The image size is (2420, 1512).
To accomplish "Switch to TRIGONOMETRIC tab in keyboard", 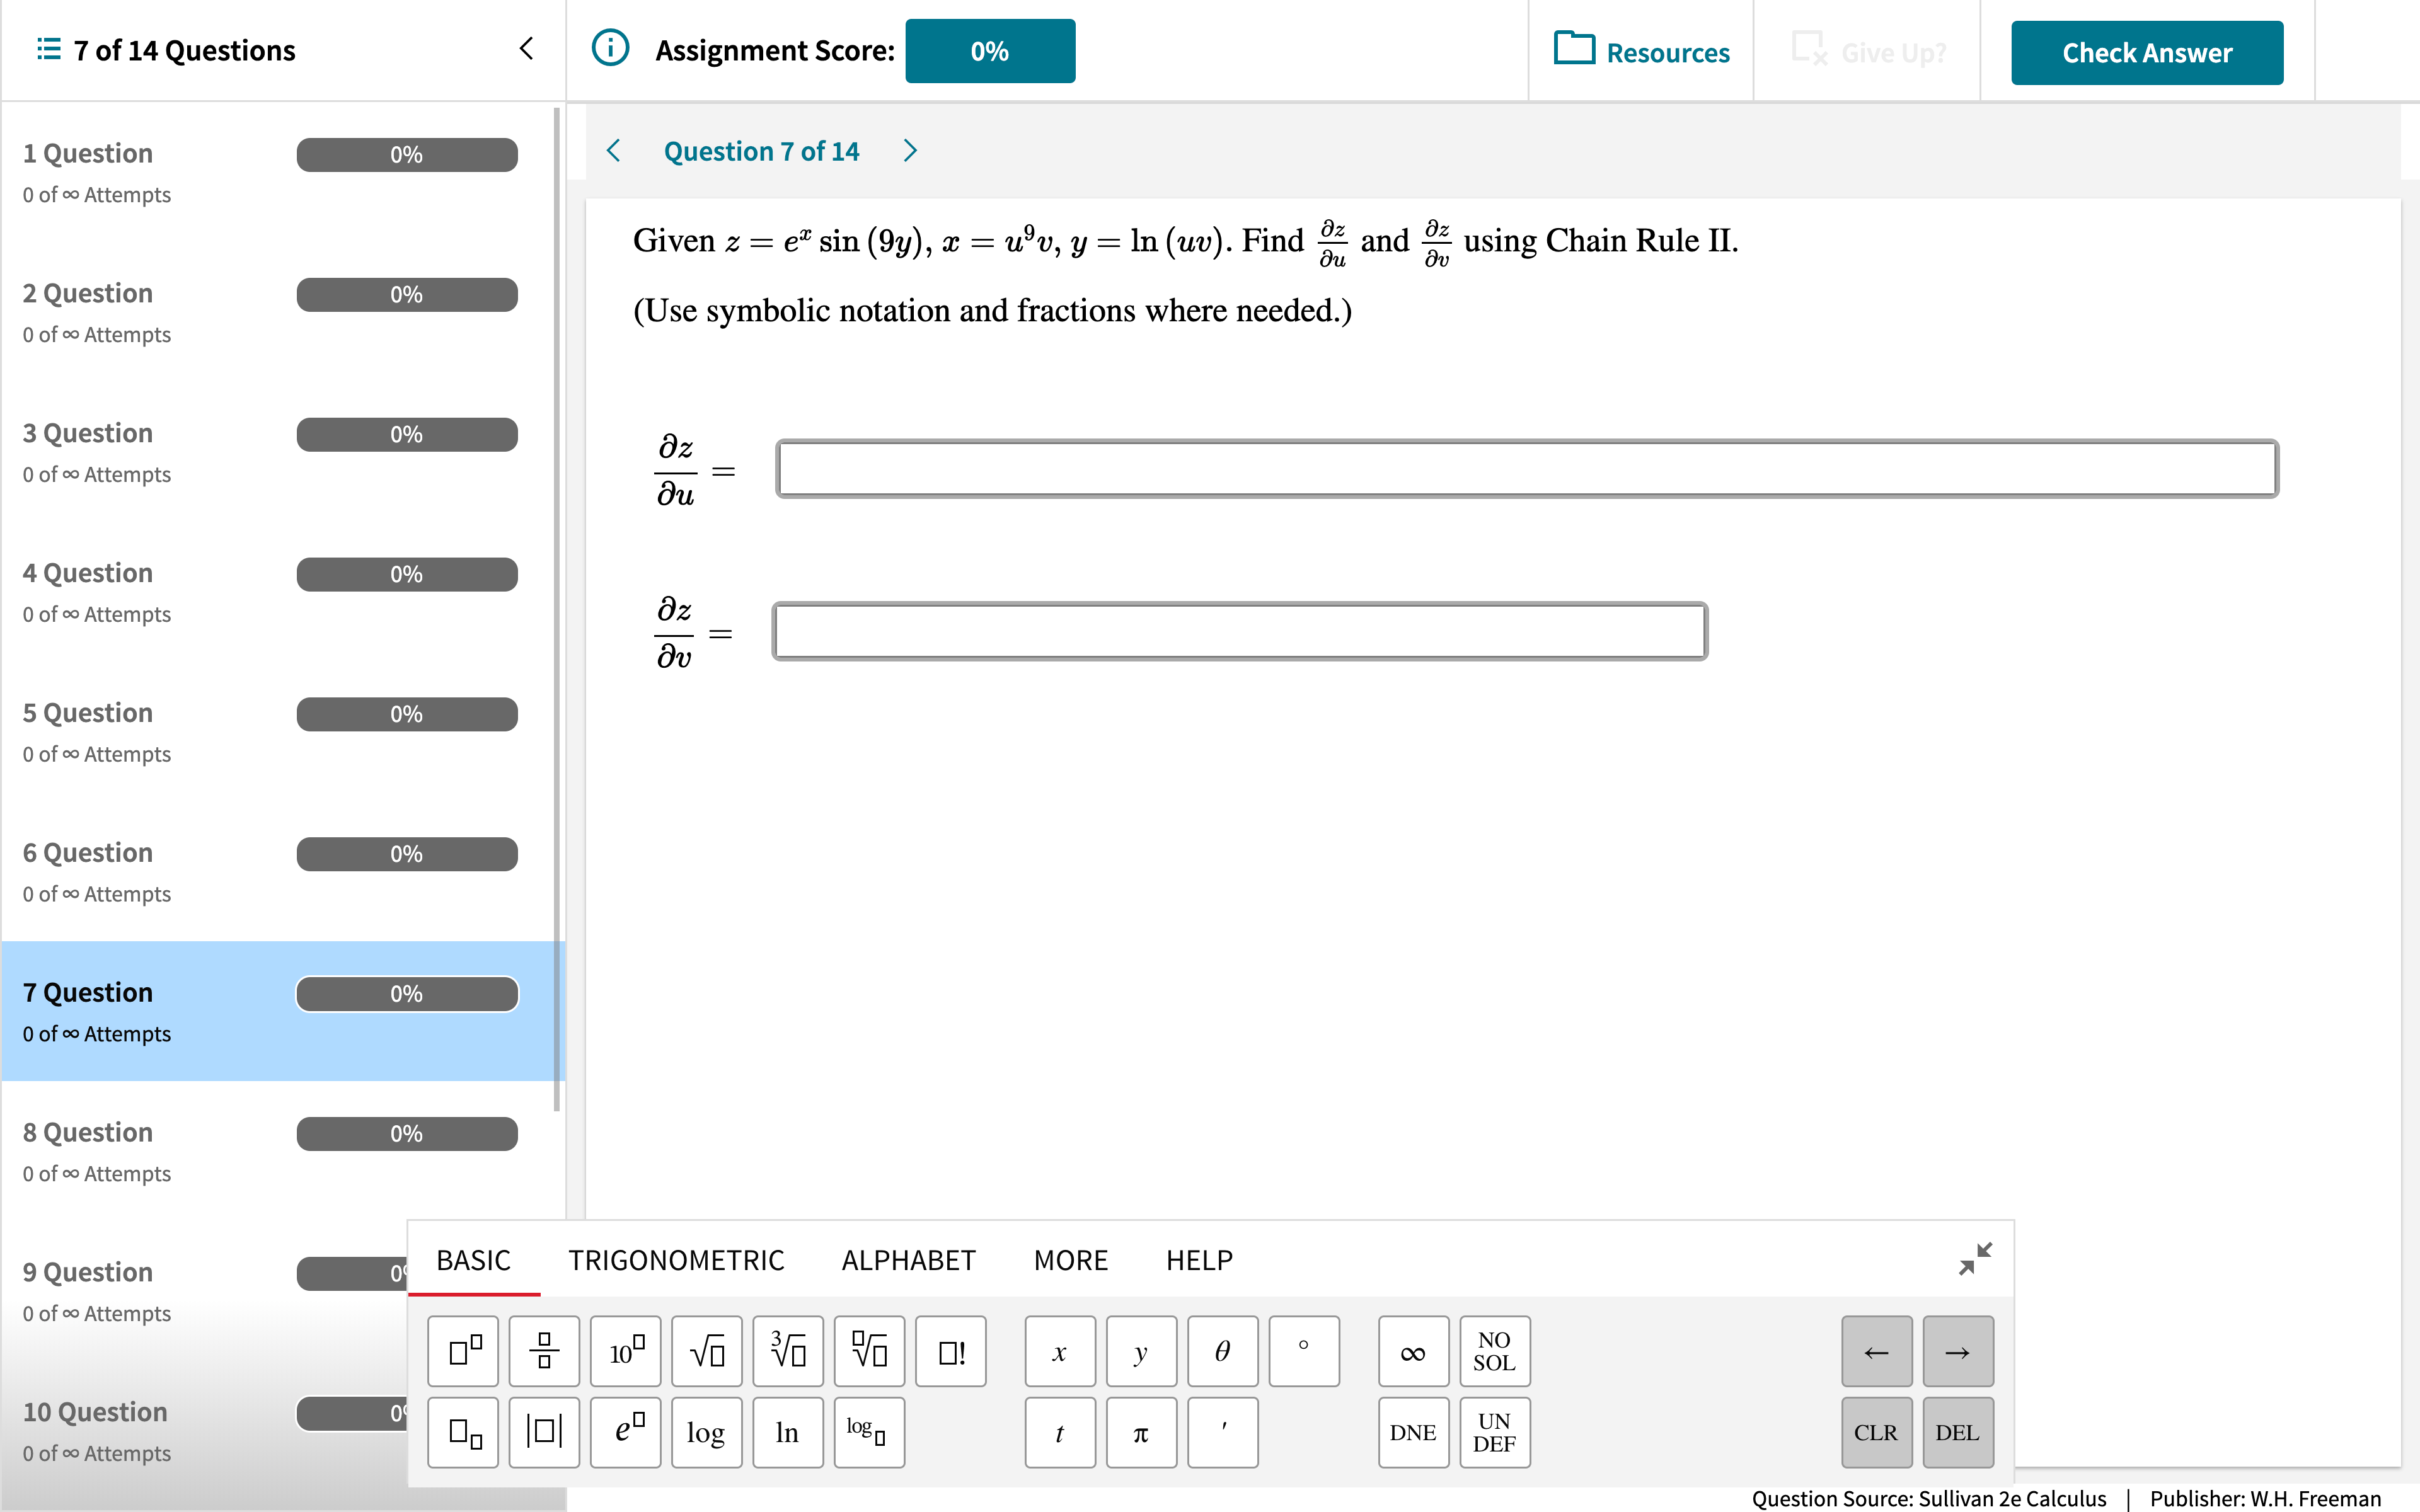I will [676, 1257].
